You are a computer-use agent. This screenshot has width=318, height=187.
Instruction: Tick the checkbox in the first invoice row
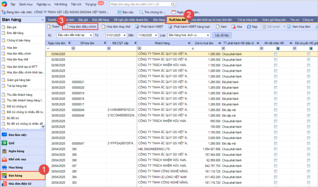pos(275,54)
